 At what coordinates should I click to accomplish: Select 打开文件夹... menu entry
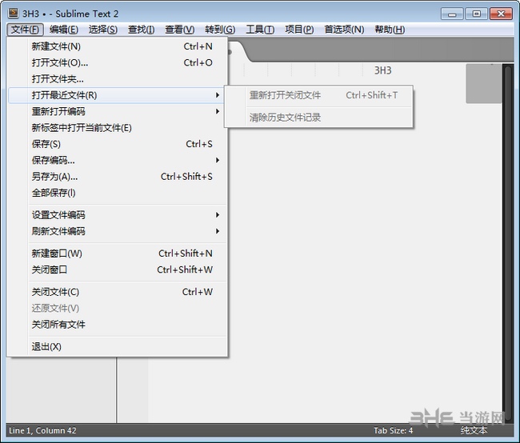pyautogui.click(x=118, y=79)
